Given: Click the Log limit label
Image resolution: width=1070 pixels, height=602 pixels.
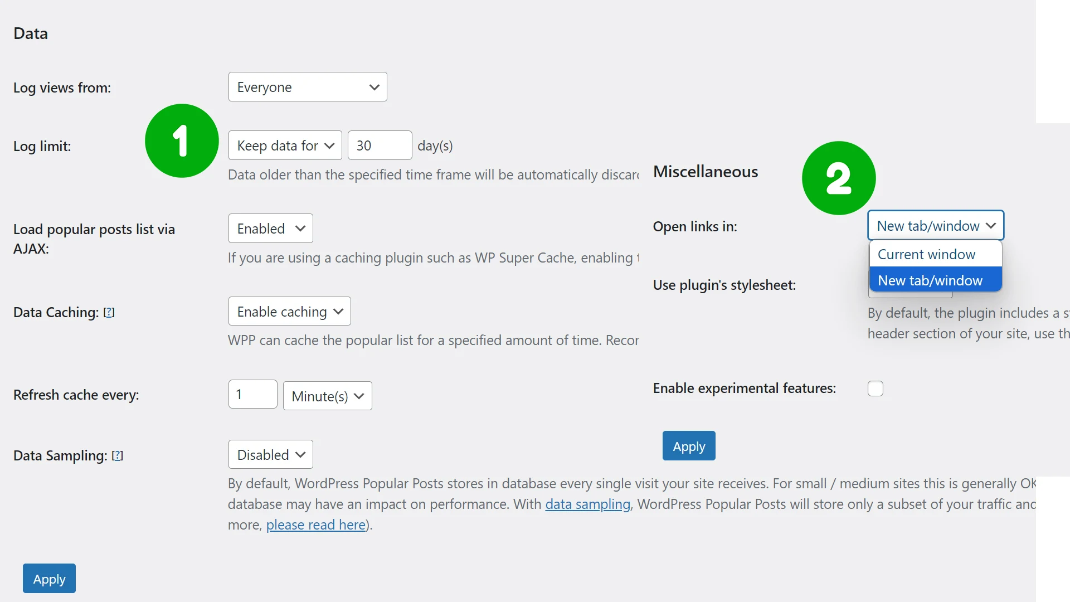Looking at the screenshot, I should tap(42, 147).
